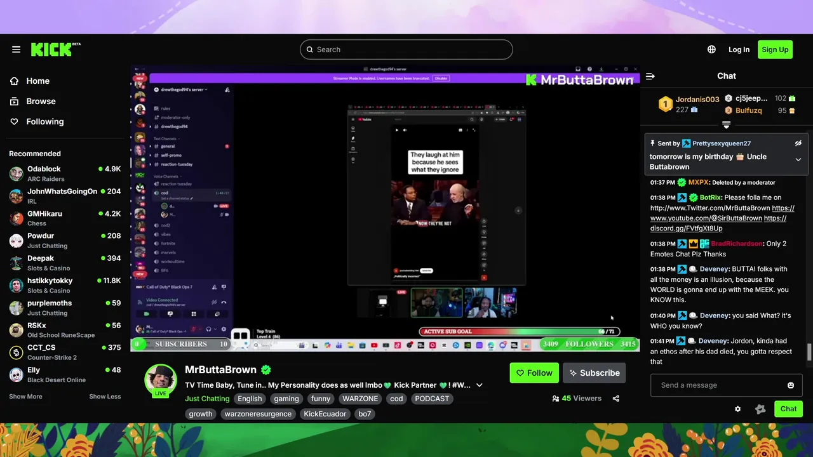This screenshot has width=813, height=457.
Task: Open the Just Chatting category link
Action: pos(206,399)
